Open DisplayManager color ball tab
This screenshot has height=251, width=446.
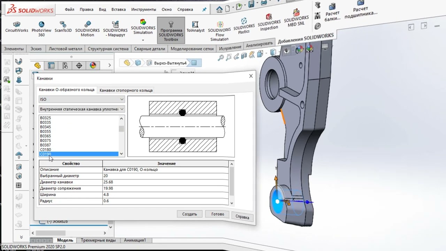(93, 65)
